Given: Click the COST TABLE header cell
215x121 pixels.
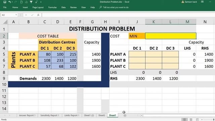Looking at the screenshot, I should point(48,36).
